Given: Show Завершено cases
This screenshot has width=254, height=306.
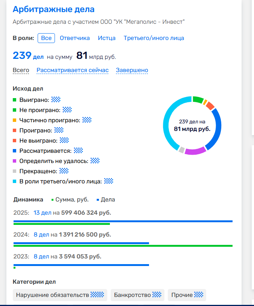Looking at the screenshot, I should coord(132,70).
